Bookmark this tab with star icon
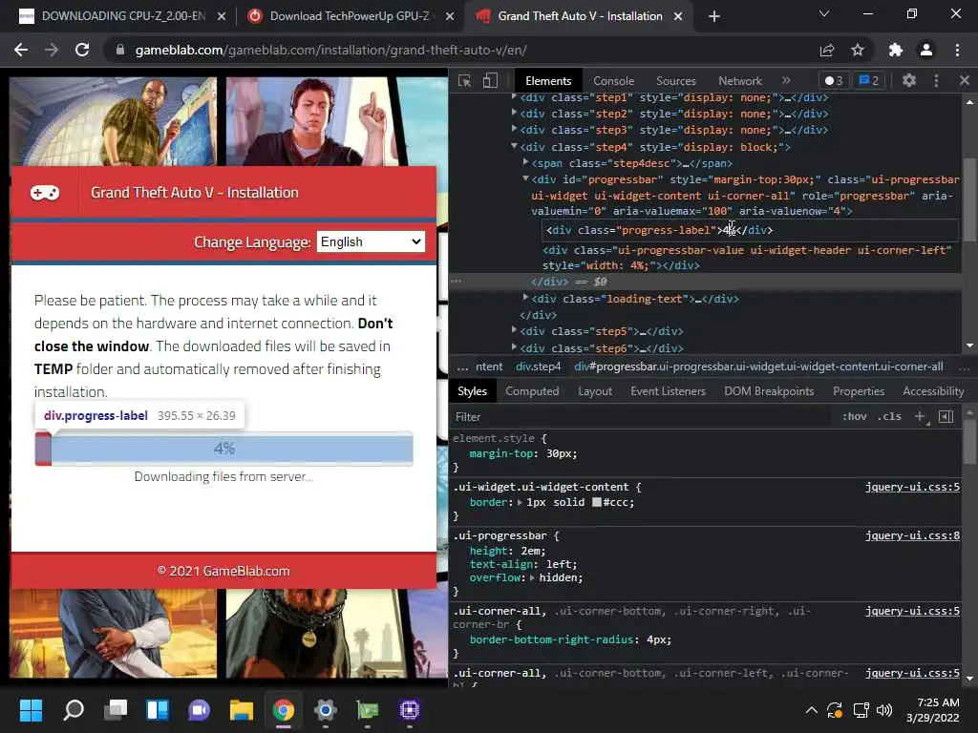The image size is (978, 733). (x=859, y=50)
